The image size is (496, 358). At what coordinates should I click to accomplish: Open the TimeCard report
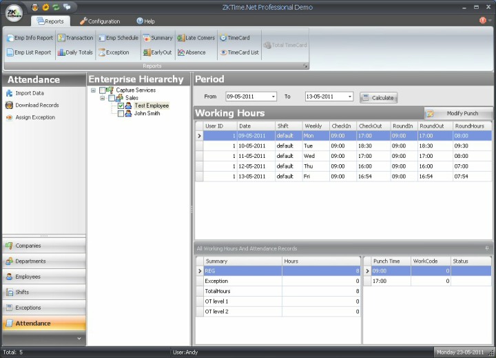click(x=235, y=38)
